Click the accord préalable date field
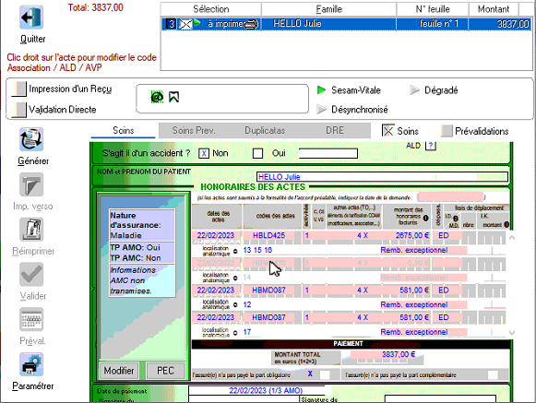536x403 pixels. click(450, 196)
